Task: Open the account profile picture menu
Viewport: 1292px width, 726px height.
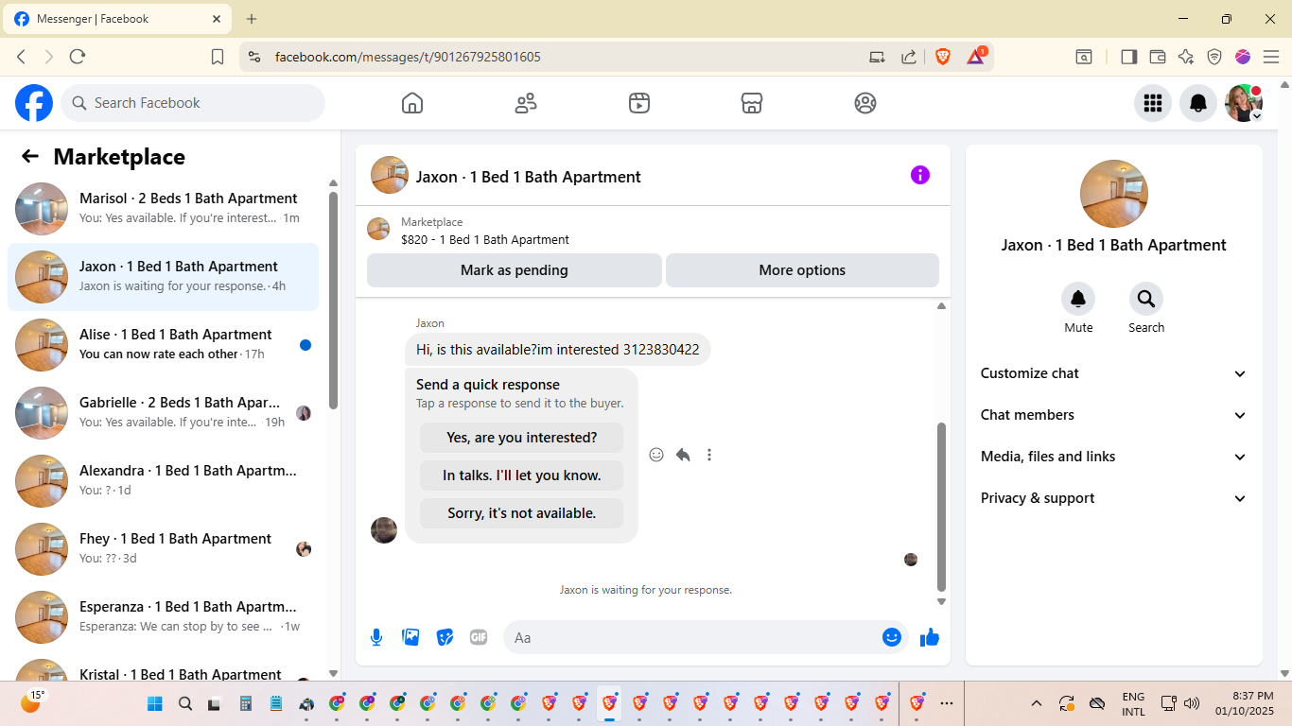Action: pyautogui.click(x=1244, y=103)
